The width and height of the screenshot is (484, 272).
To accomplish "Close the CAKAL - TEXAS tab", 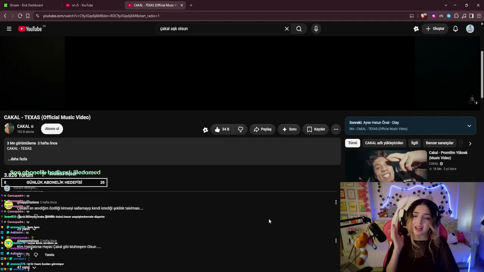I will (181, 5).
